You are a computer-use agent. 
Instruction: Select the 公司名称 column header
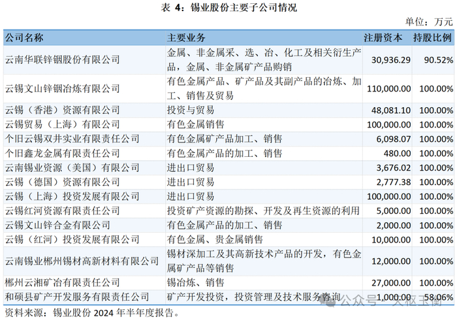[24, 38]
